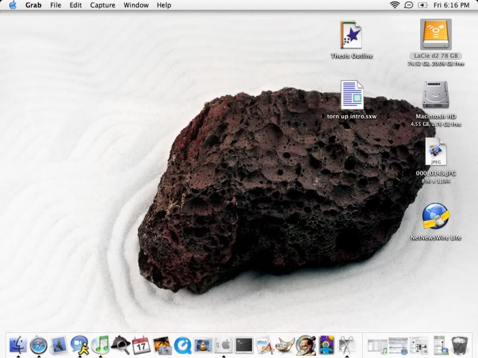Launch Terminal from the Dock

pos(244,345)
